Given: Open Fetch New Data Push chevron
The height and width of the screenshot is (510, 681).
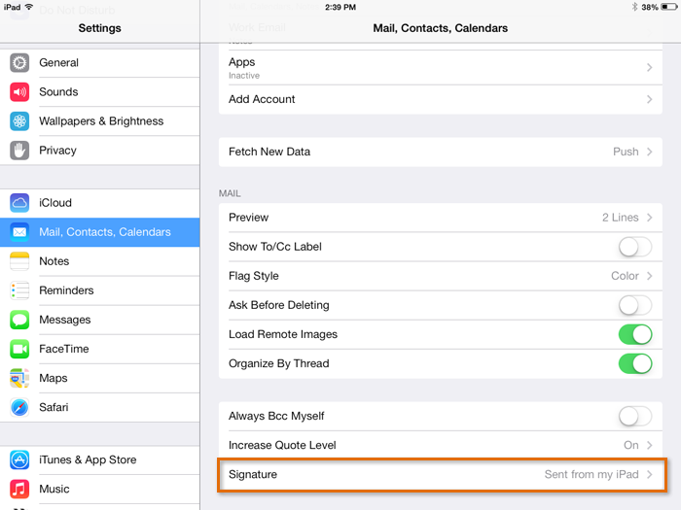Looking at the screenshot, I should click(x=649, y=152).
